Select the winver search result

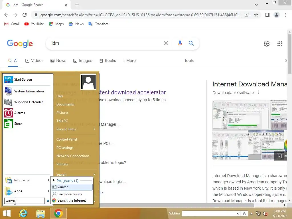click(x=72, y=187)
